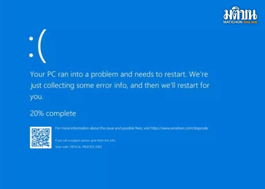This screenshot has width=265, height=189.
Task: Click the lower dot of the emoticon
Action: tap(31, 55)
